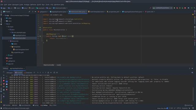Open the Terminal tool window
196x110 pixels.
click(7, 105)
